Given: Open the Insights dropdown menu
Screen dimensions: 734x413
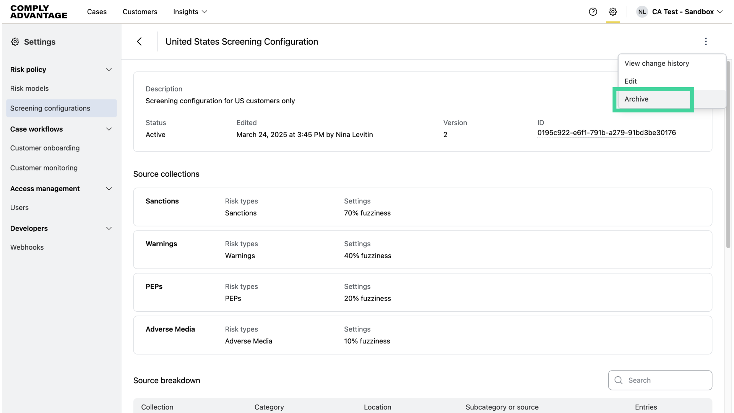Looking at the screenshot, I should (190, 11).
